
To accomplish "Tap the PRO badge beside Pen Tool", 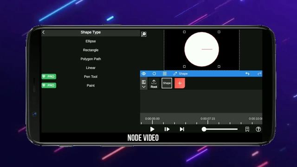I will point(49,77).
